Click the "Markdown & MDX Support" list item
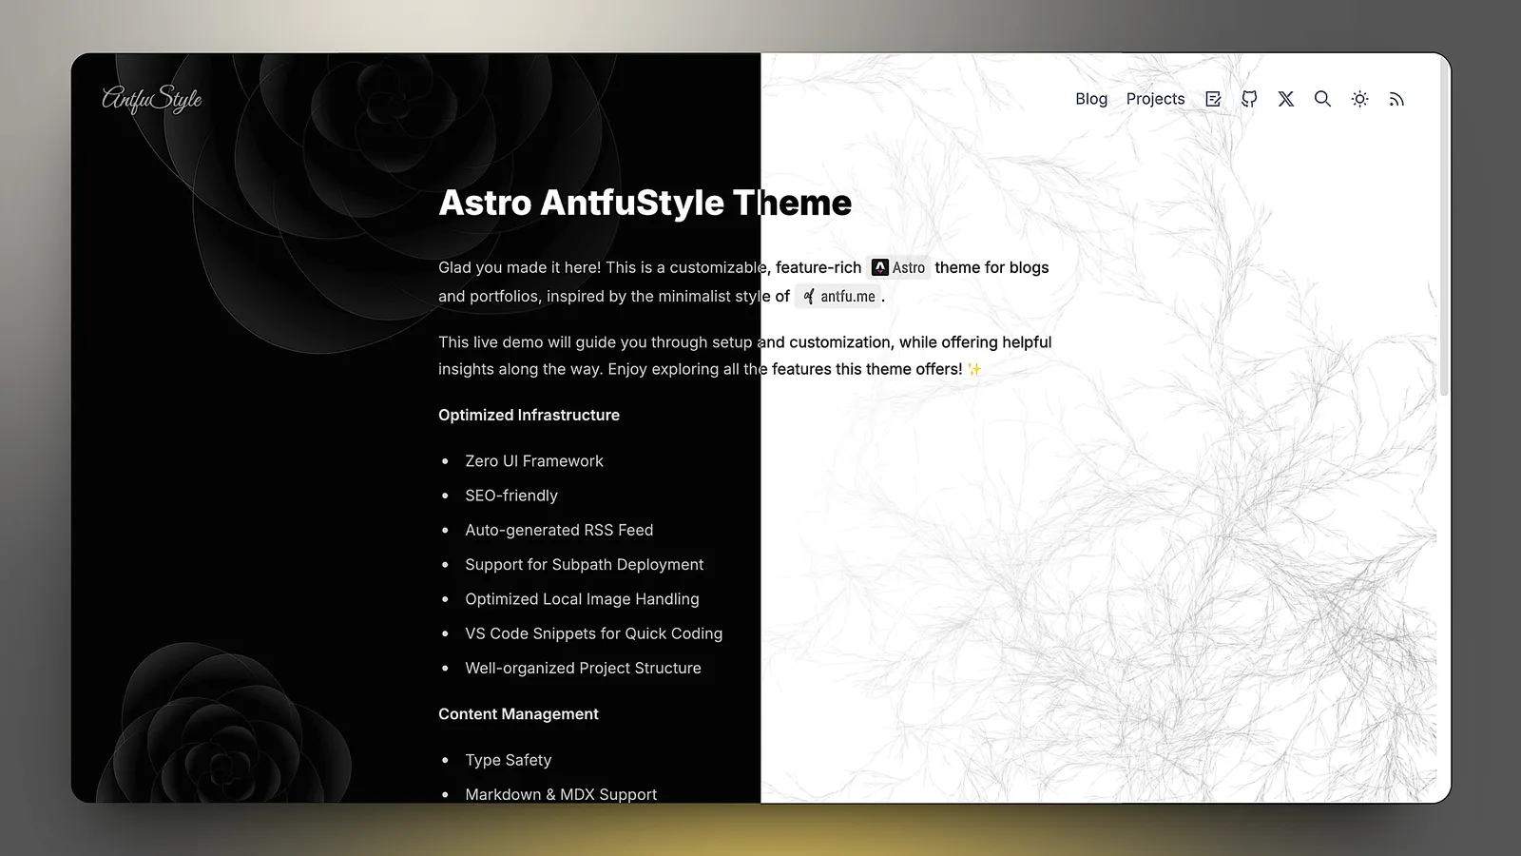This screenshot has width=1521, height=856. 561,794
